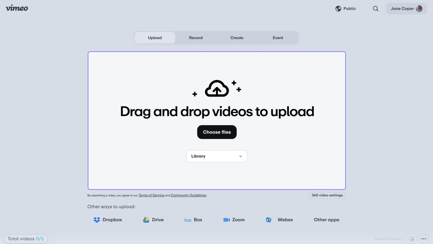Screen dimensions: 433x244
Task: Switch to the Upload tab
Action: (x=155, y=38)
